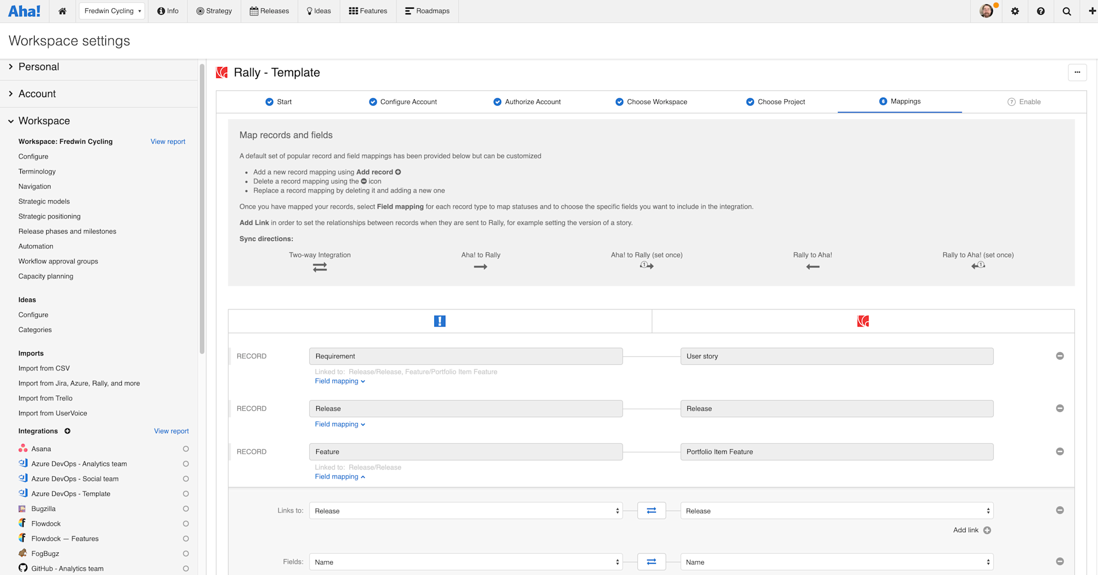
Task: Switch to the Enable tab
Action: click(x=1024, y=102)
